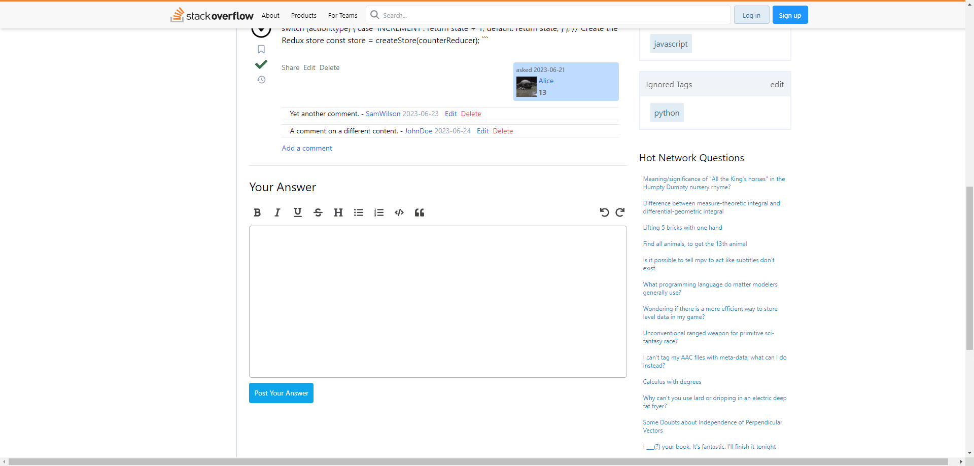Open SamWilson's profile link
This screenshot has width=974, height=466.
(383, 114)
